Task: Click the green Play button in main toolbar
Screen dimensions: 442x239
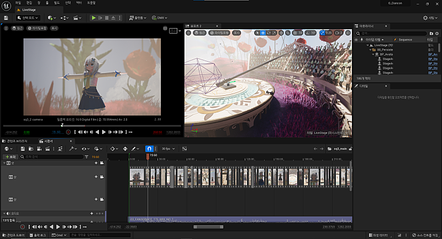Action: point(94,18)
